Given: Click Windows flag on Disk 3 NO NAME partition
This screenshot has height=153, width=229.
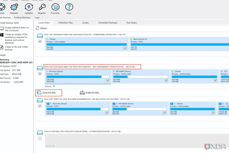Looking at the screenshot, I should click(x=114, y=104).
